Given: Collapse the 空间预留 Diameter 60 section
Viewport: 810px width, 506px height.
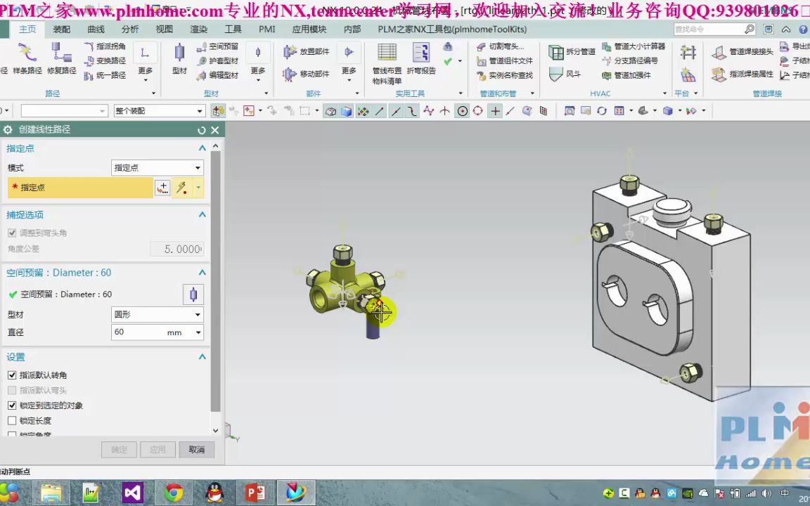Looking at the screenshot, I should pos(202,273).
